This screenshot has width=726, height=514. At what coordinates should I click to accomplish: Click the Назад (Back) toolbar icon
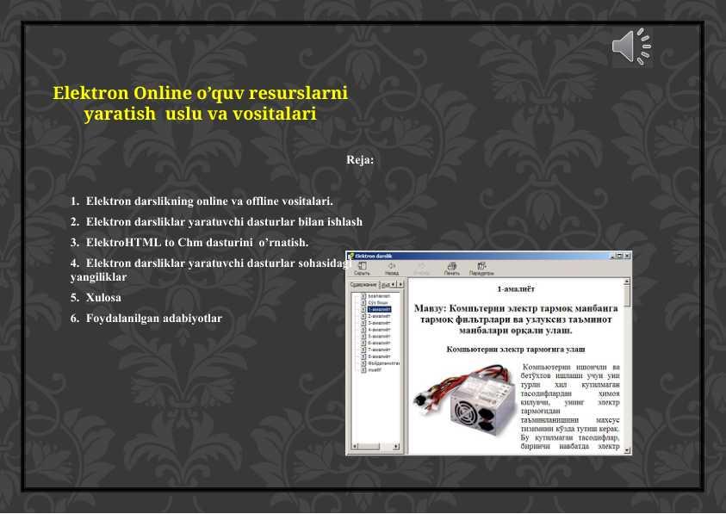click(392, 269)
